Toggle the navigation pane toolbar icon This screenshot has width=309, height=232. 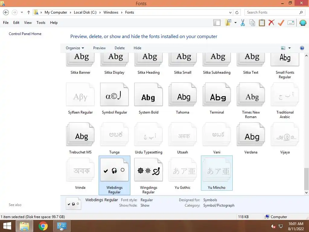coord(217,23)
